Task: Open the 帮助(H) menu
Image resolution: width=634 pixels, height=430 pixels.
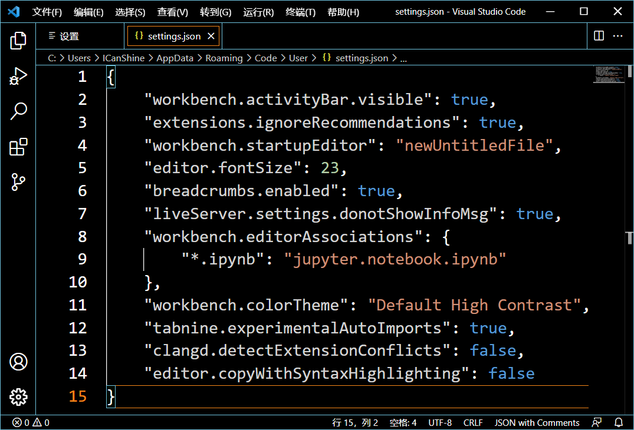Action: [x=343, y=12]
